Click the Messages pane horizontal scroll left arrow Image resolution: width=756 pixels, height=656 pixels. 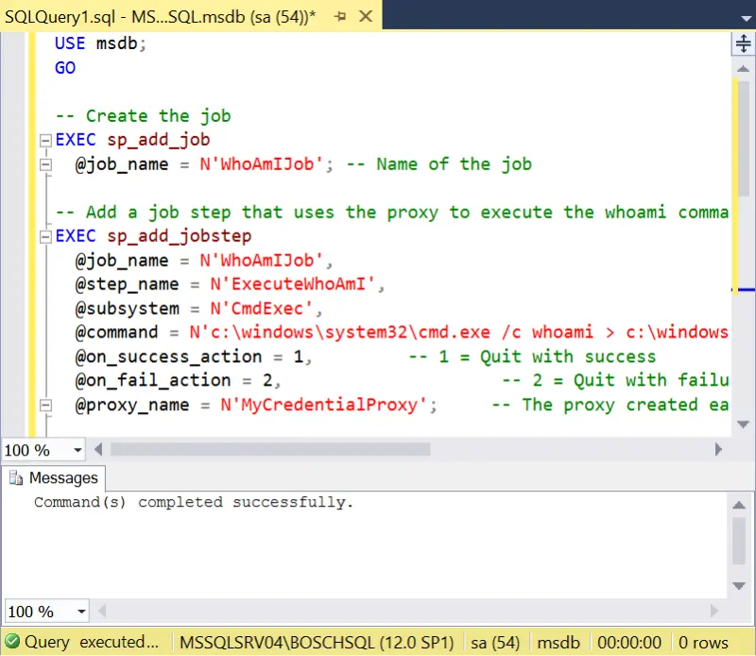[102, 612]
